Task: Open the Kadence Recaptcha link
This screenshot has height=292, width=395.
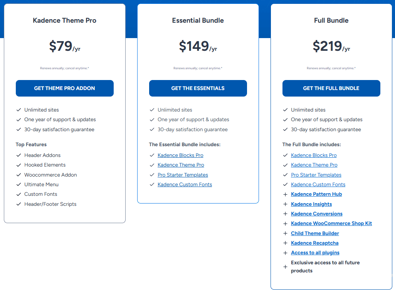Action: pos(314,243)
